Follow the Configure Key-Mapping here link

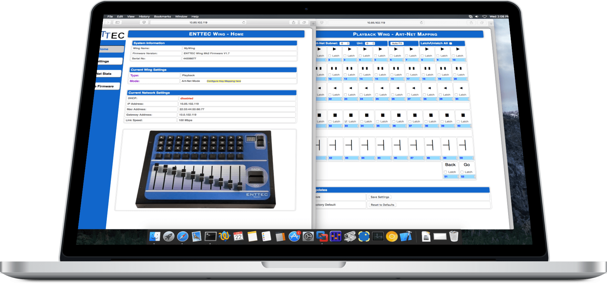224,81
